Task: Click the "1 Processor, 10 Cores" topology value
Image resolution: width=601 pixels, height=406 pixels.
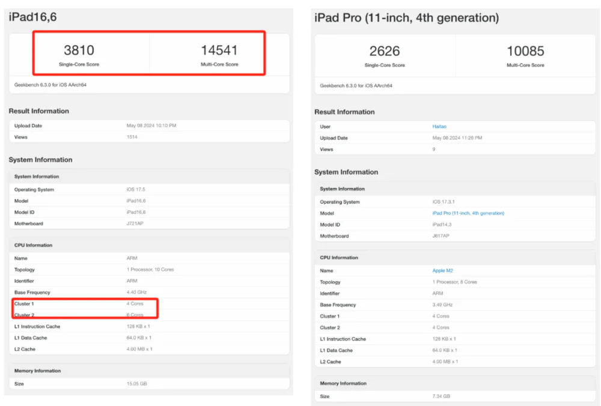Action: pos(150,270)
